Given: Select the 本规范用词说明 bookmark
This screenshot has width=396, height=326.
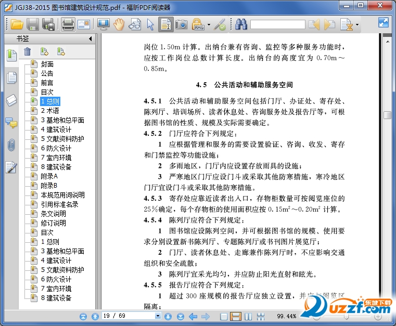Looking at the screenshot, I should coord(62,195).
